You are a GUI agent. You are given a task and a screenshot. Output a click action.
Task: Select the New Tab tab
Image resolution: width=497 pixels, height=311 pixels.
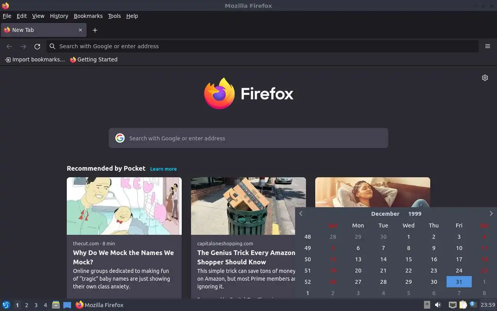(43, 30)
